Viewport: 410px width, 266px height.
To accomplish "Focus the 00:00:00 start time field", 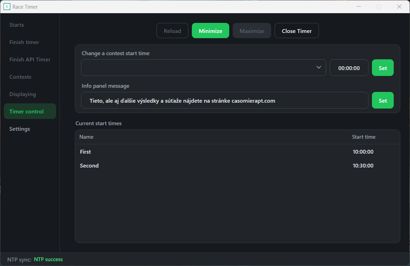I will pyautogui.click(x=349, y=68).
